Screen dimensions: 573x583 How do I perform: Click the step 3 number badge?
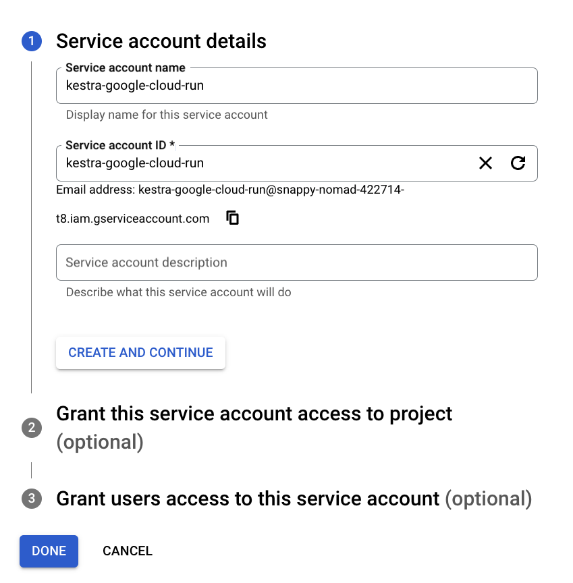[x=32, y=499]
